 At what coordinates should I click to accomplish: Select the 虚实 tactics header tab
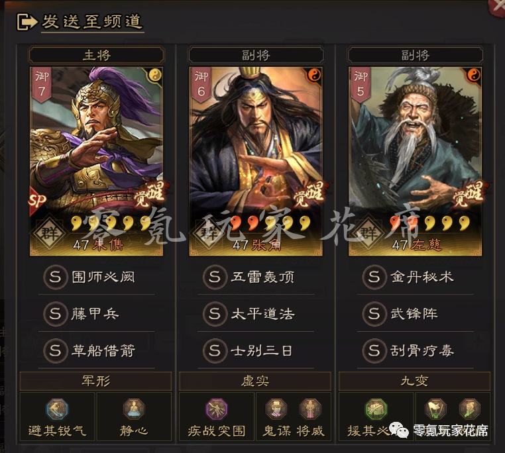click(x=255, y=381)
